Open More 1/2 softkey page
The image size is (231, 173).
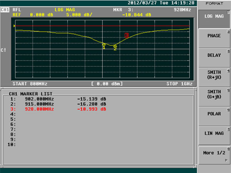click(x=214, y=155)
